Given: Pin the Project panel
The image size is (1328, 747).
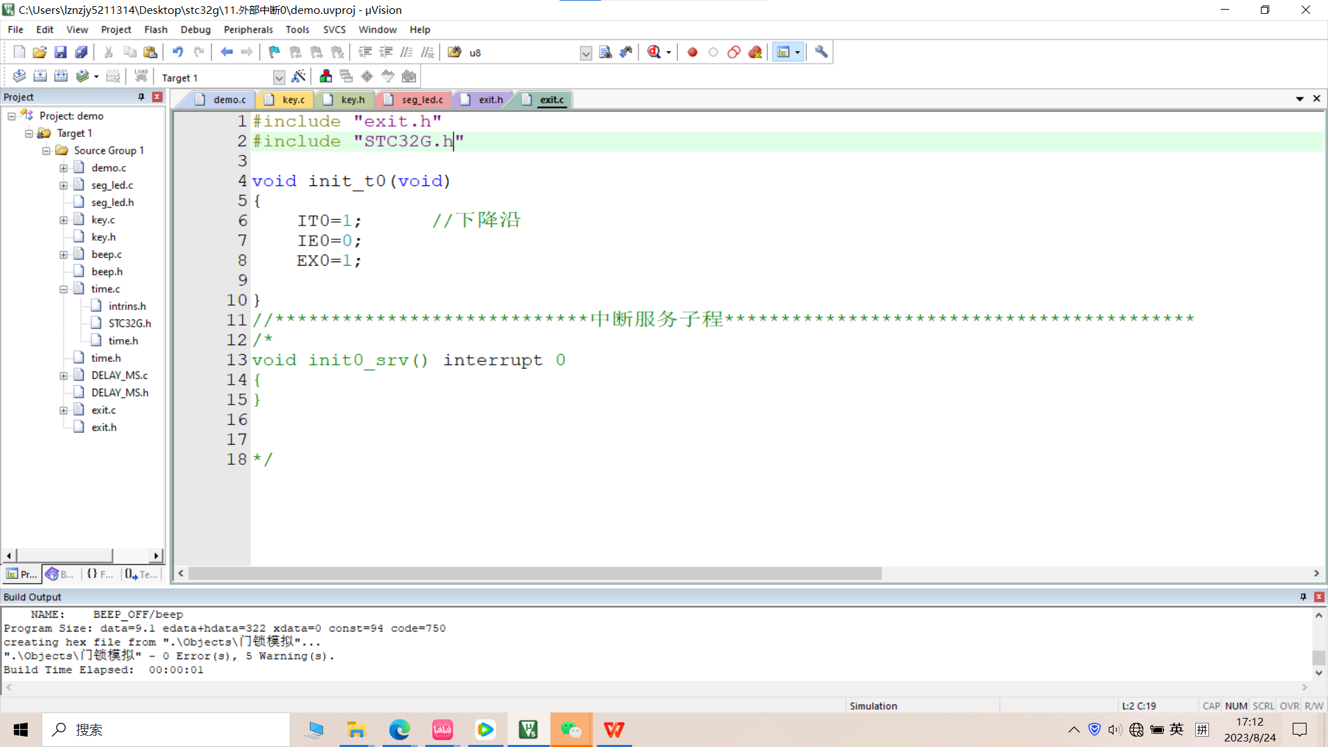Looking at the screenshot, I should (141, 97).
